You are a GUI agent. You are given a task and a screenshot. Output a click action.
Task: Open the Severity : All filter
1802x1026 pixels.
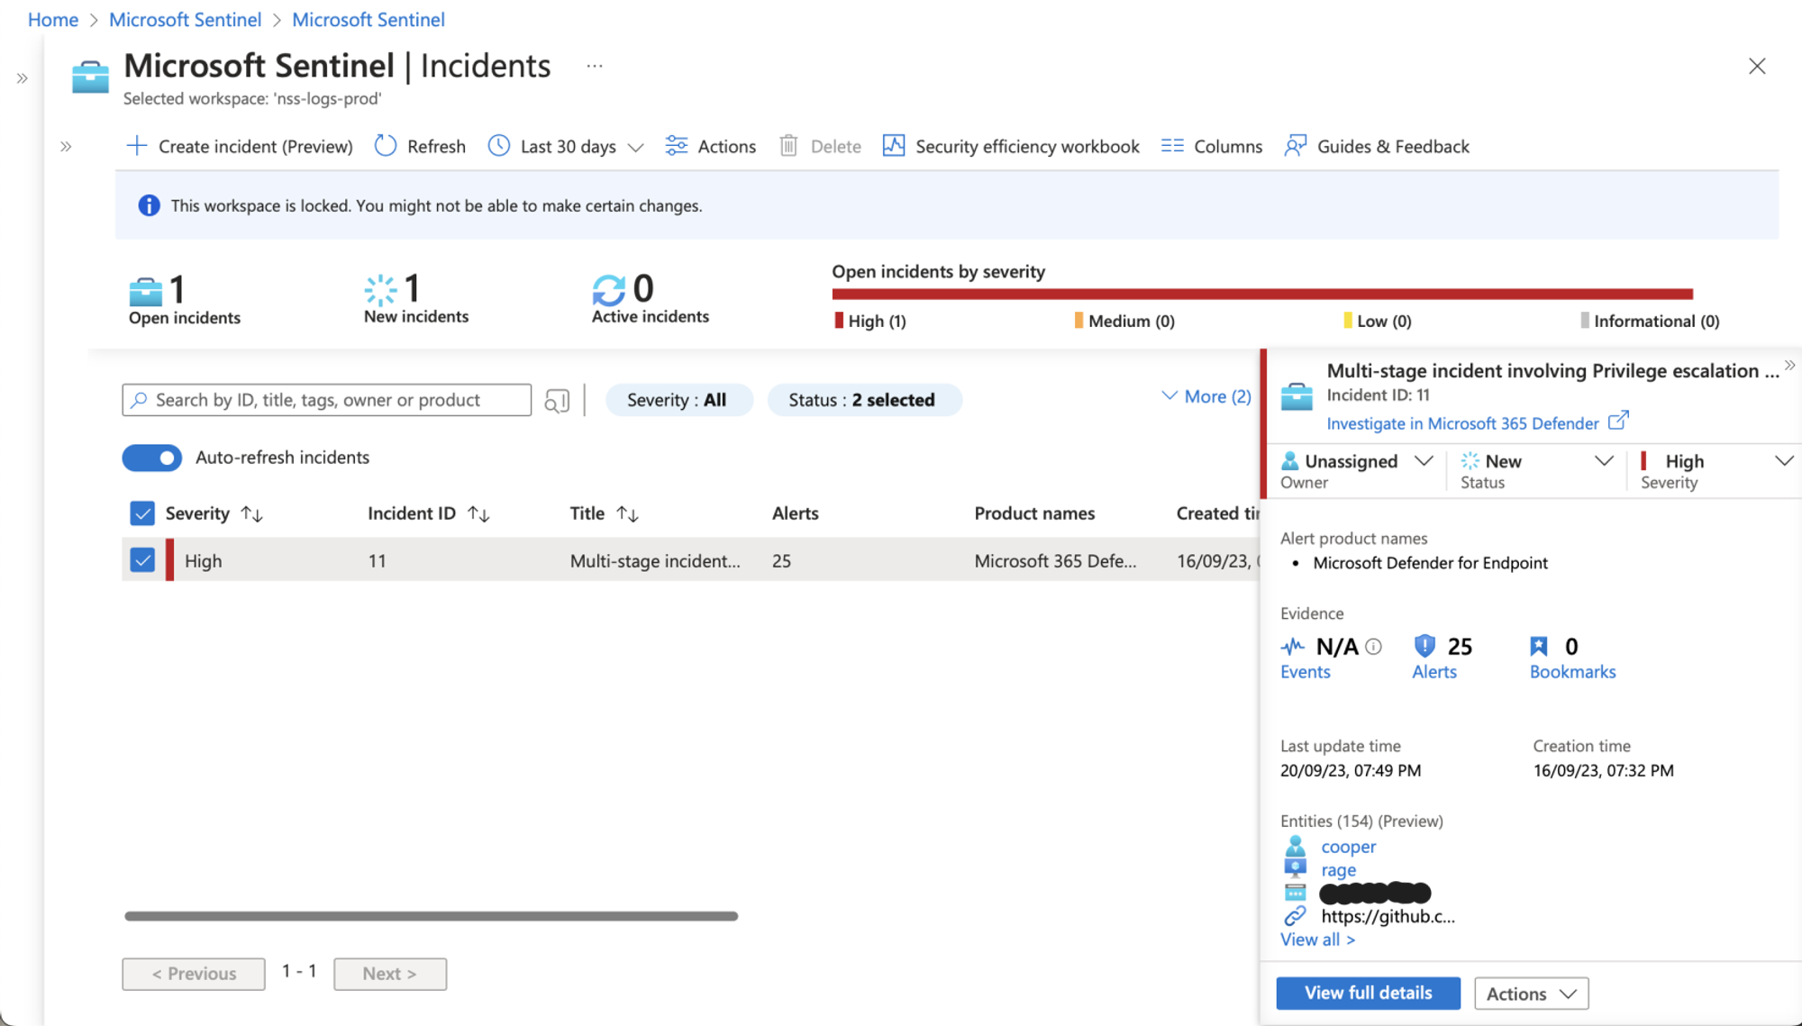678,400
